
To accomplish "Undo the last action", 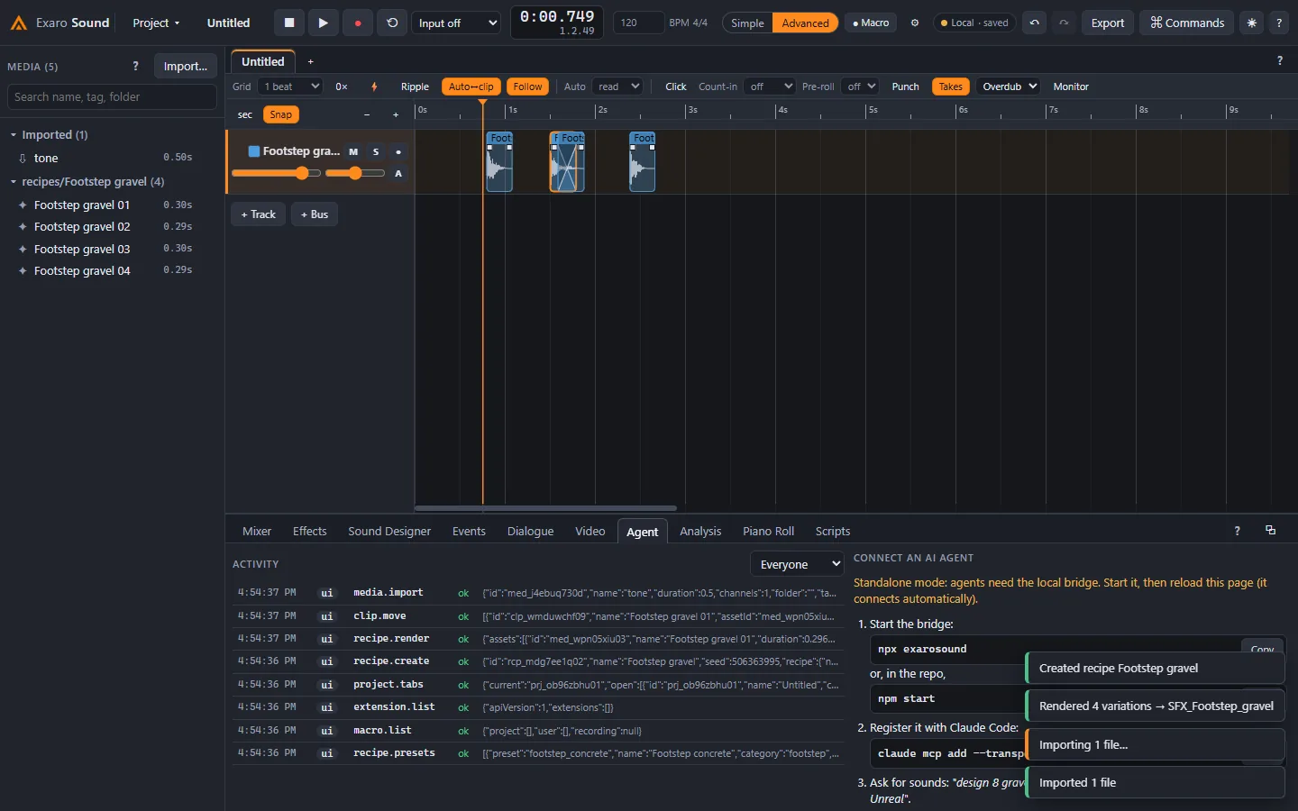I will pyautogui.click(x=1035, y=23).
